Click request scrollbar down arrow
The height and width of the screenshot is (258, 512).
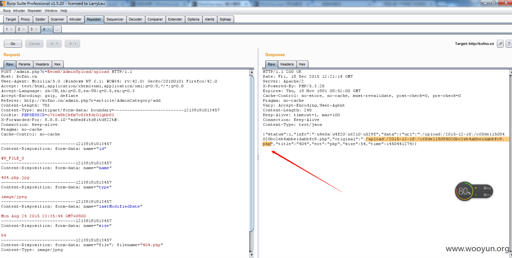(x=251, y=255)
